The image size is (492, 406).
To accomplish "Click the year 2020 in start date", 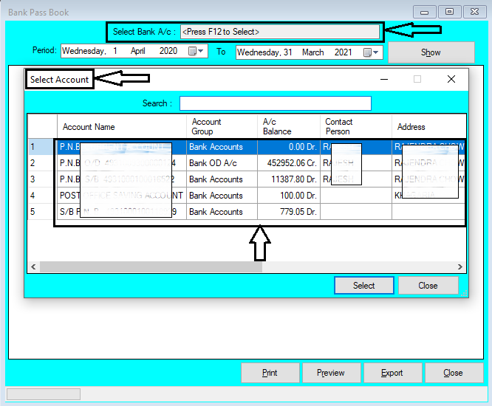I will point(168,51).
